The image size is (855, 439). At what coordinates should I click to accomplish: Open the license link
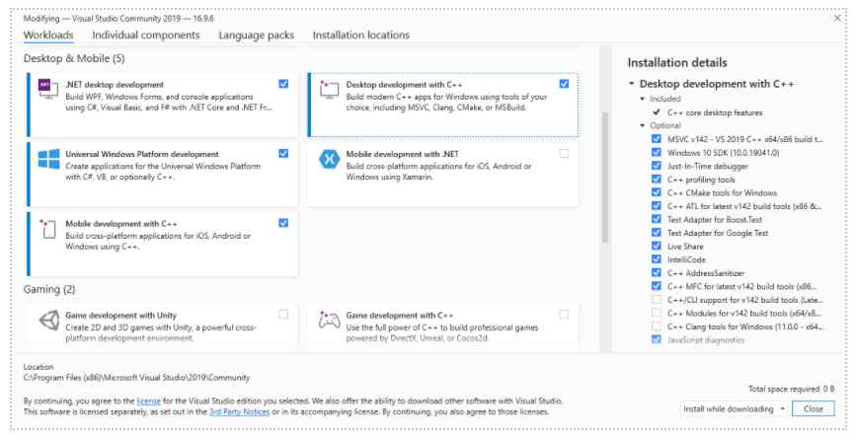(x=148, y=402)
